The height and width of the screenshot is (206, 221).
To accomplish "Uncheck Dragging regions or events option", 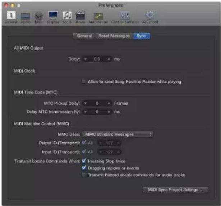I will pyautogui.click(x=84, y=168).
